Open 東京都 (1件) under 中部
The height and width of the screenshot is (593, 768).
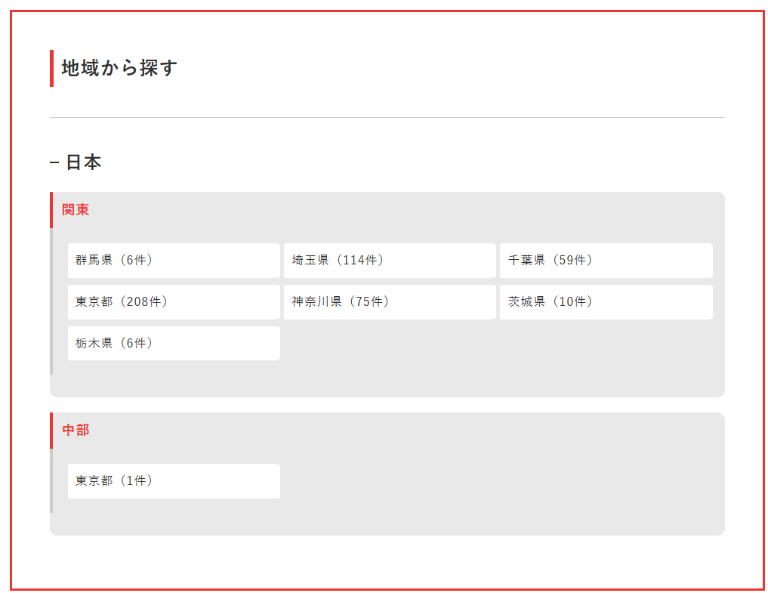click(174, 481)
